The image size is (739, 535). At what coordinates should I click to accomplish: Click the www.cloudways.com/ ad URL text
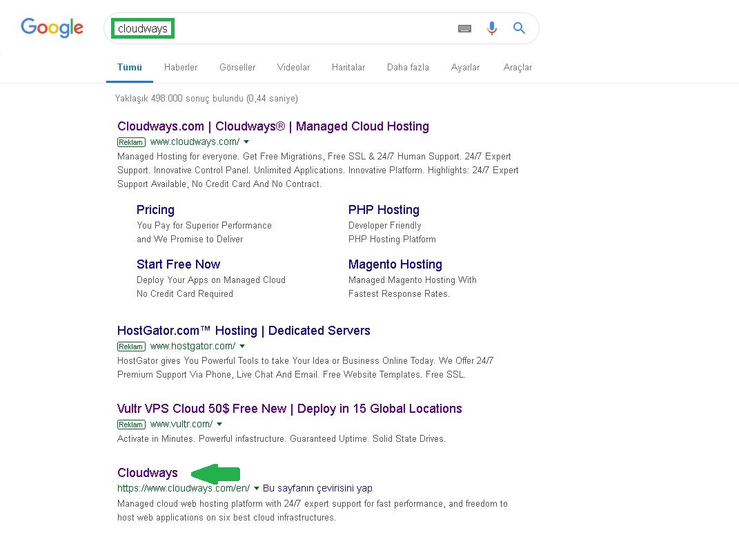point(195,142)
